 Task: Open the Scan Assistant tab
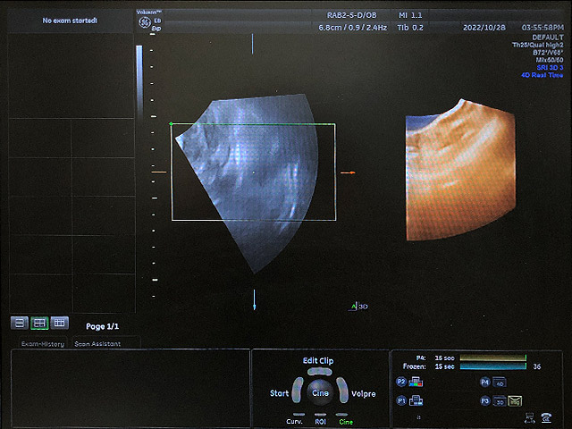tap(96, 343)
